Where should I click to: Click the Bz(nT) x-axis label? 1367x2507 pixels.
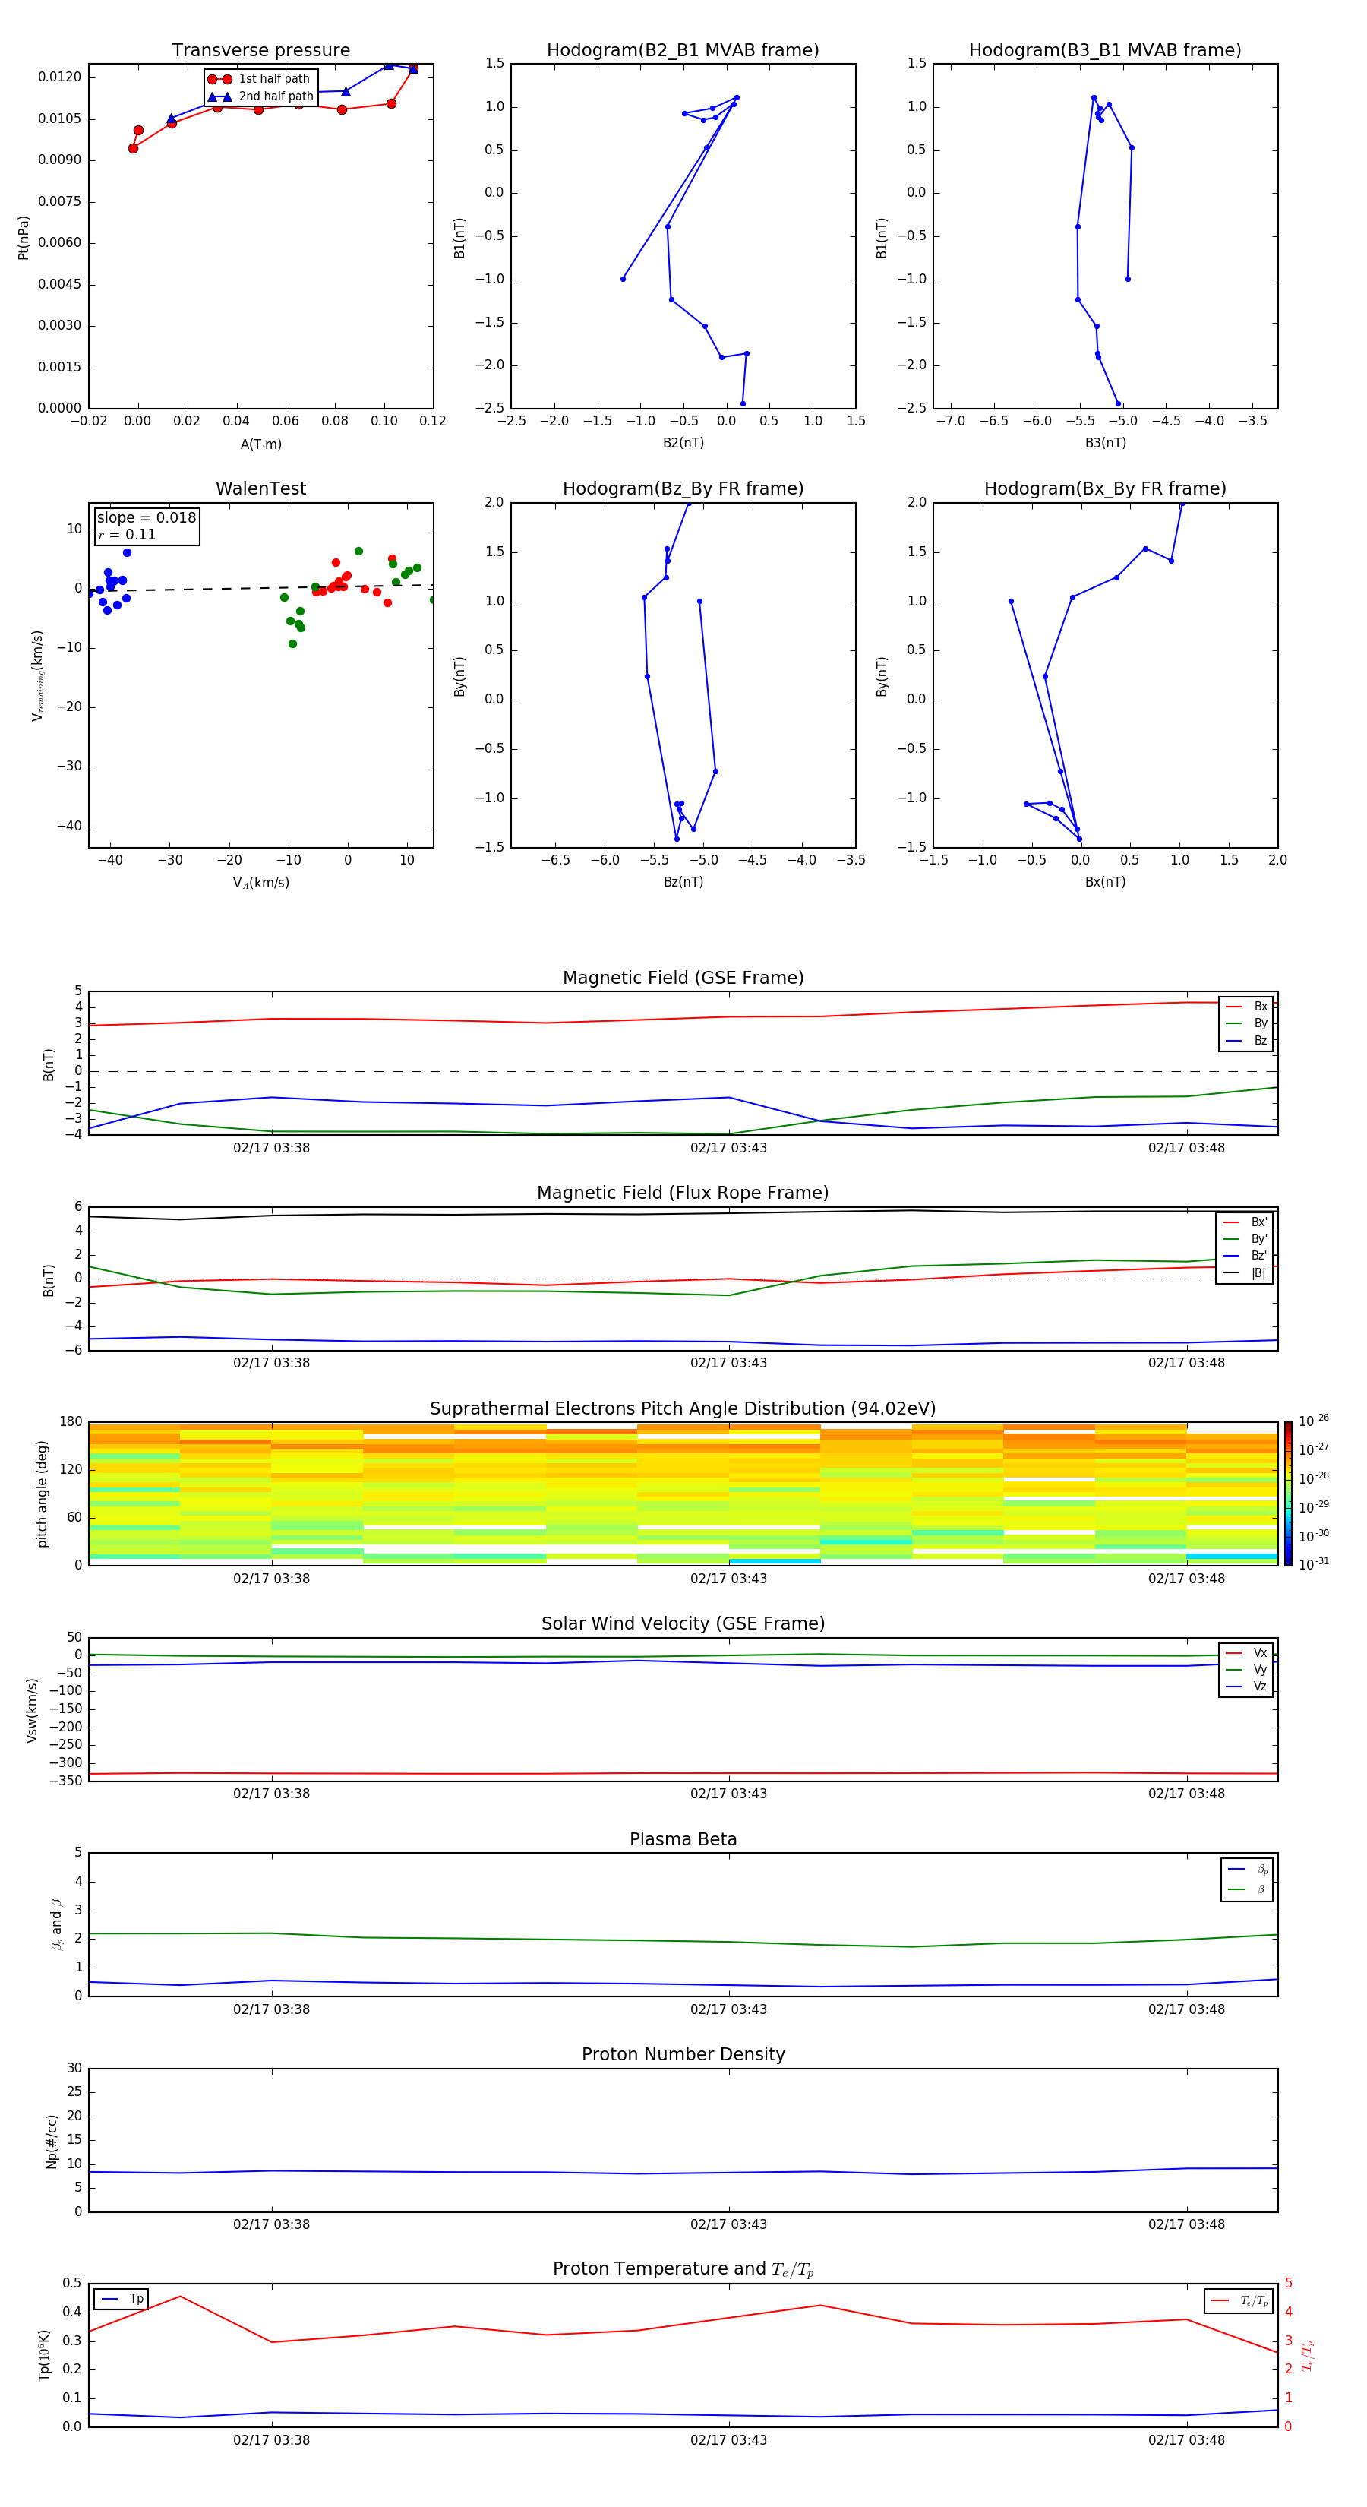[683, 882]
